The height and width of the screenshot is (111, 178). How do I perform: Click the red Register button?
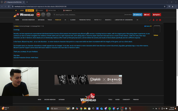coord(157,15)
